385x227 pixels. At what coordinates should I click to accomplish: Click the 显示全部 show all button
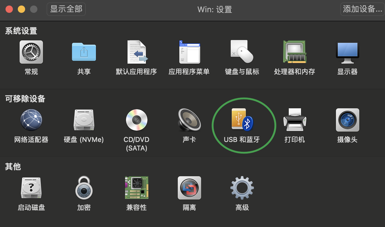click(x=66, y=9)
